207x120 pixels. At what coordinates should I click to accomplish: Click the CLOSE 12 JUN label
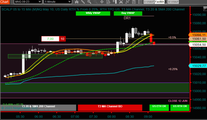coord(178,101)
